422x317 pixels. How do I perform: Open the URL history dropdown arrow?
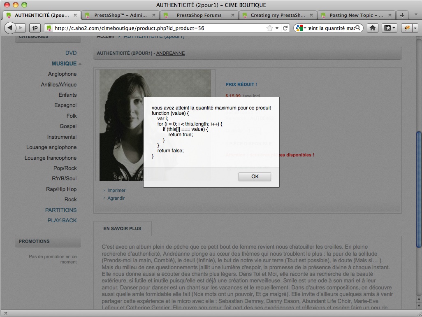coord(277,28)
